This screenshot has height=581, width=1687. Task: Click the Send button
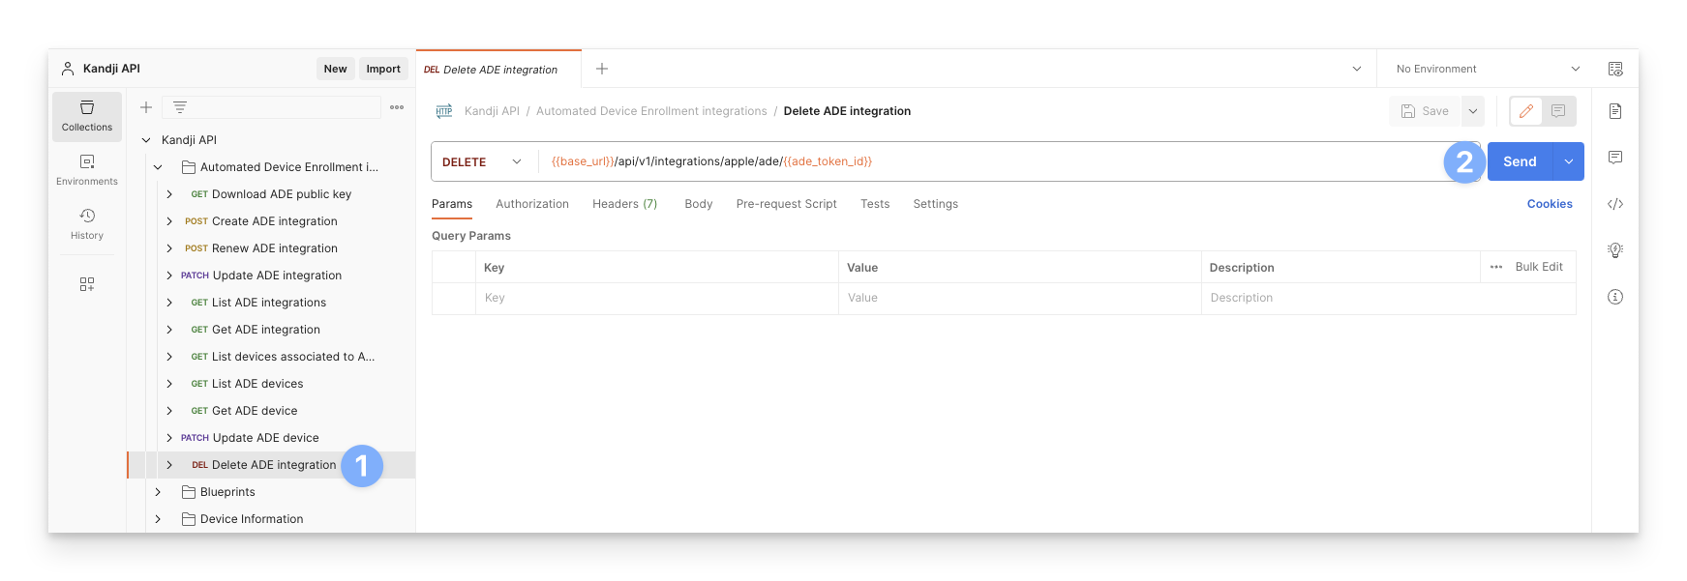click(1520, 161)
